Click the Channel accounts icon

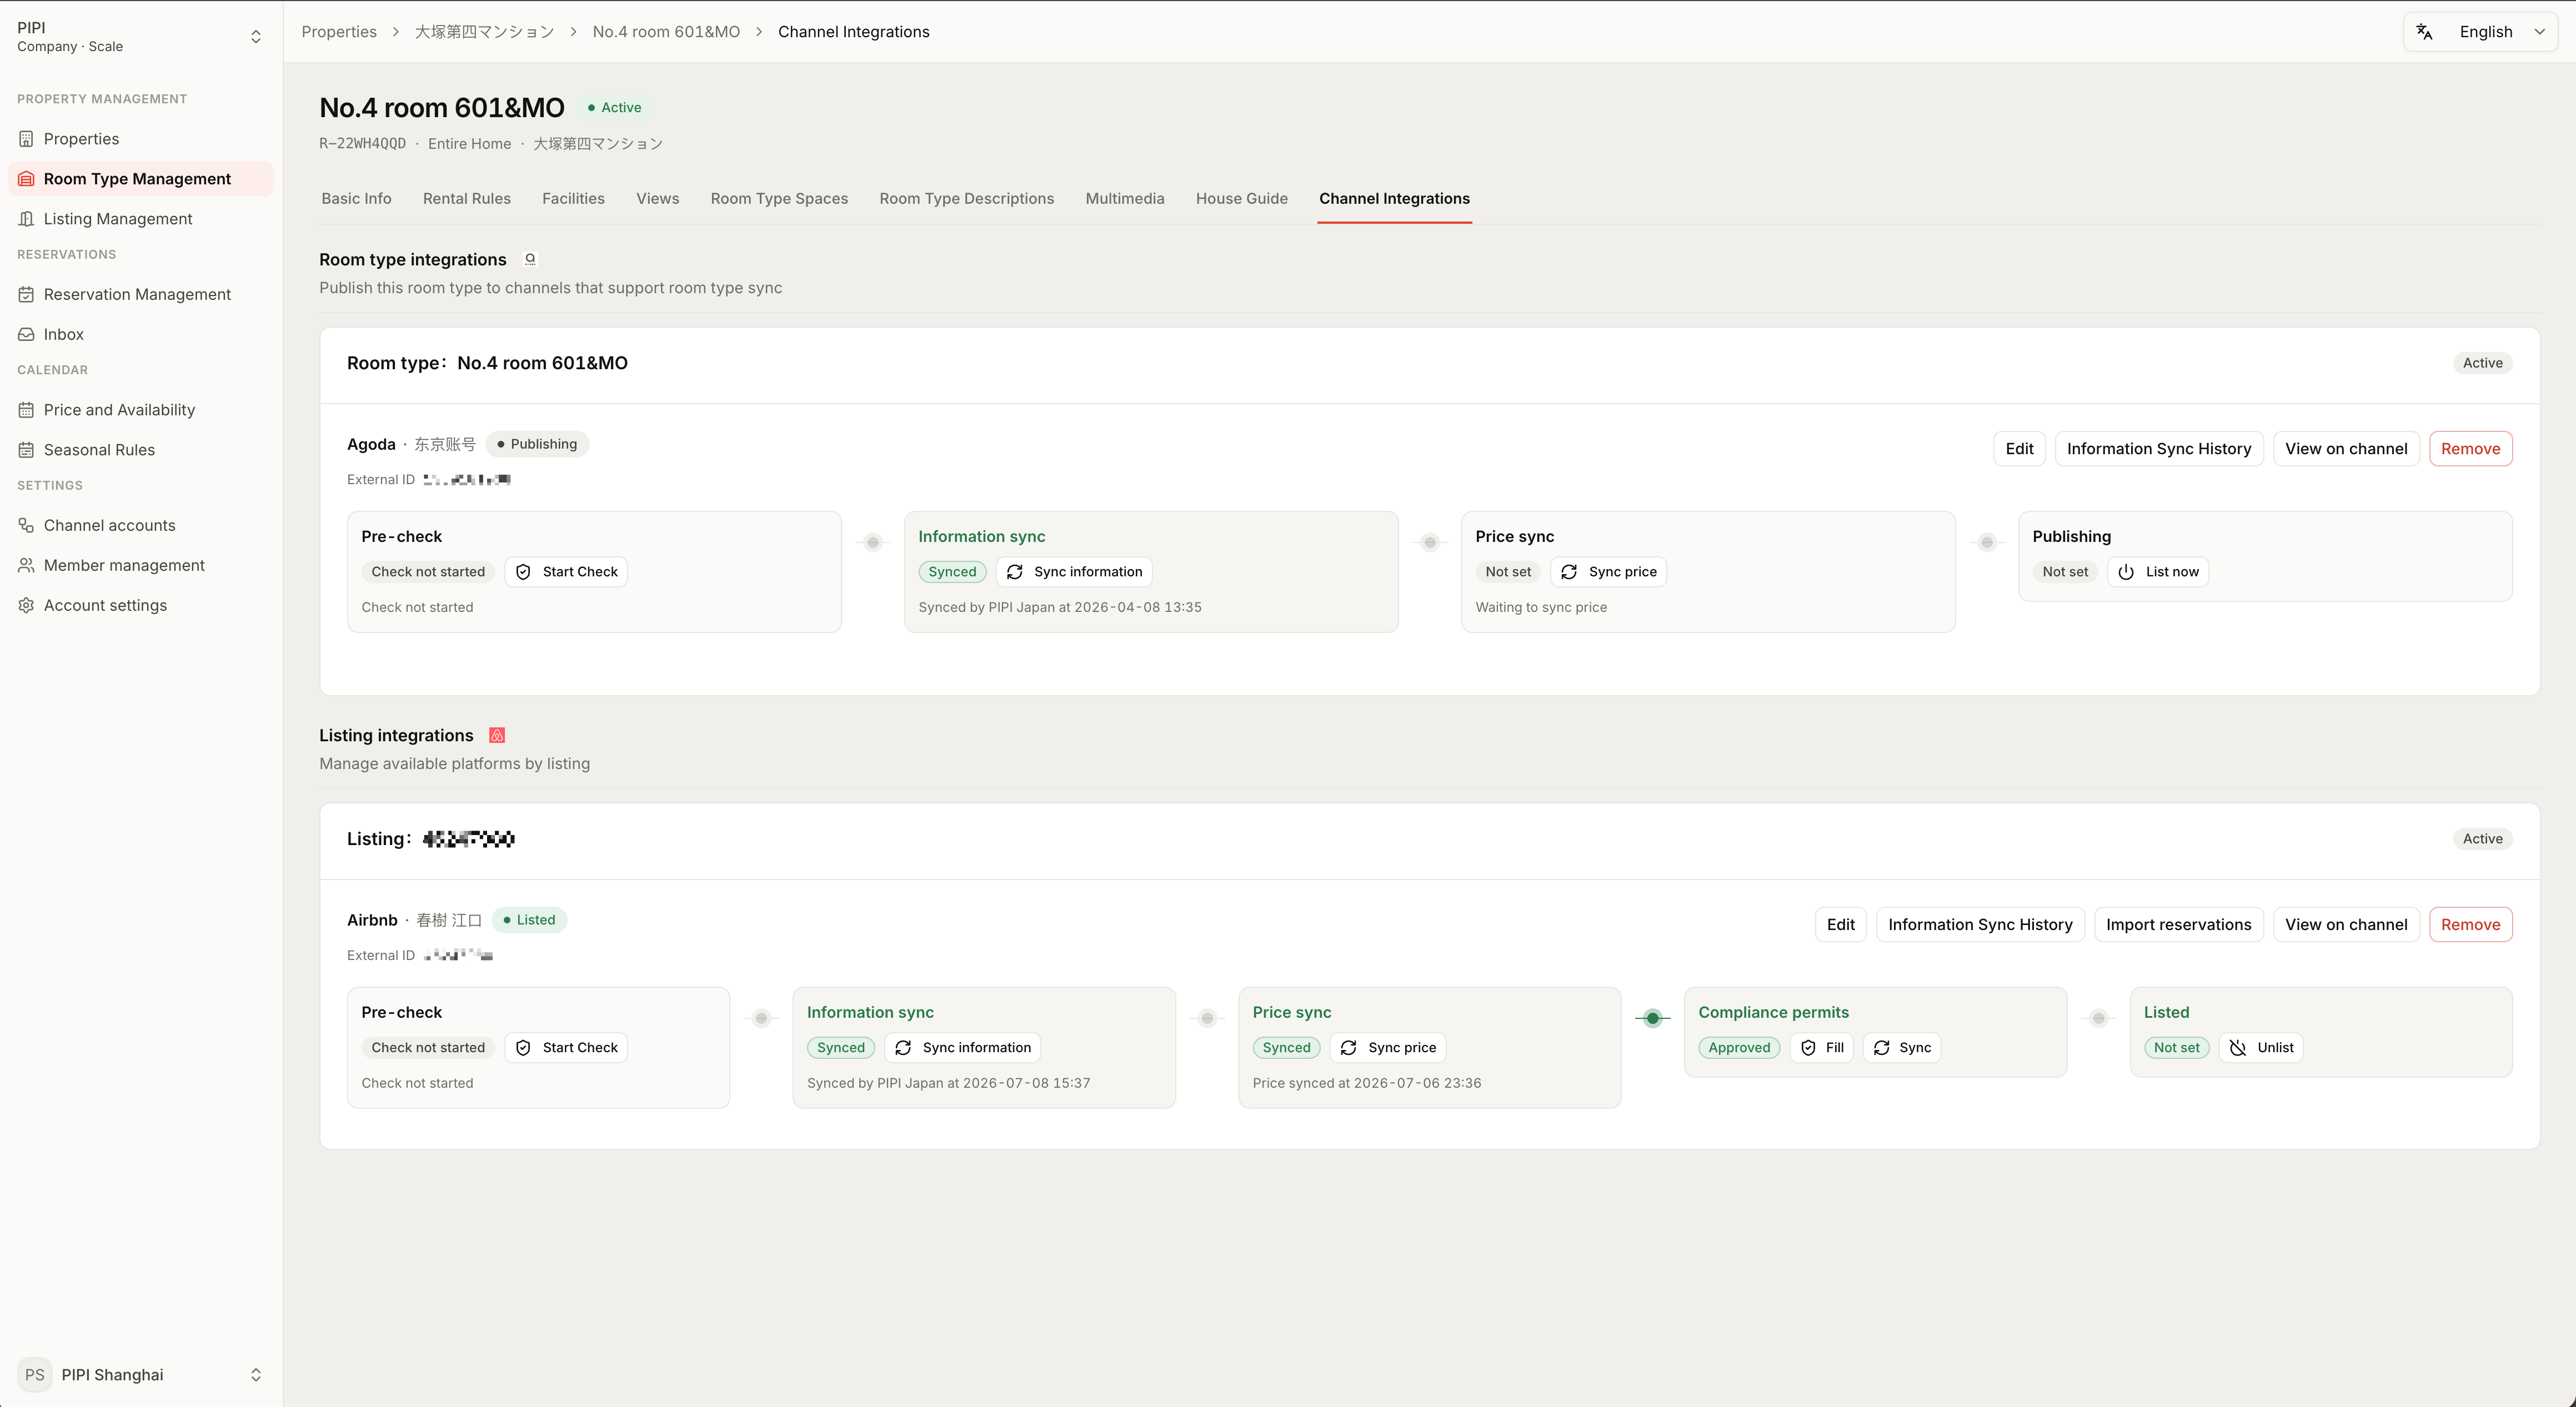tap(26, 525)
